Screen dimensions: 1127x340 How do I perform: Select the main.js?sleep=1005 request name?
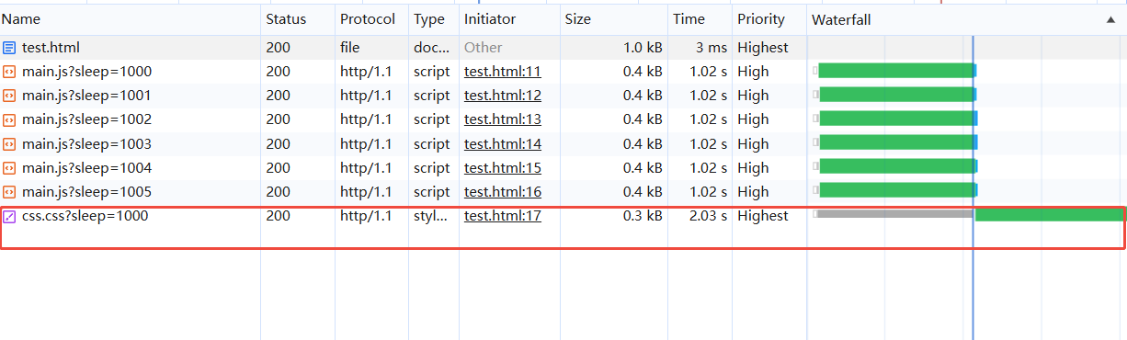[87, 192]
